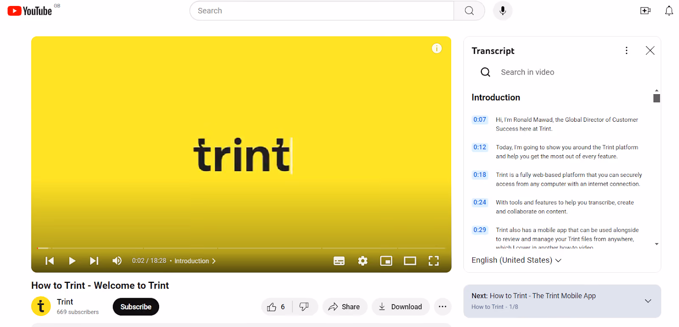Click the transcript scrollbar thumb
679x327 pixels.
pyautogui.click(x=657, y=98)
